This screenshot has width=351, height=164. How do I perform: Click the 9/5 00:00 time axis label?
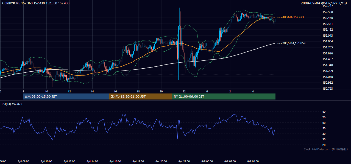207,161
